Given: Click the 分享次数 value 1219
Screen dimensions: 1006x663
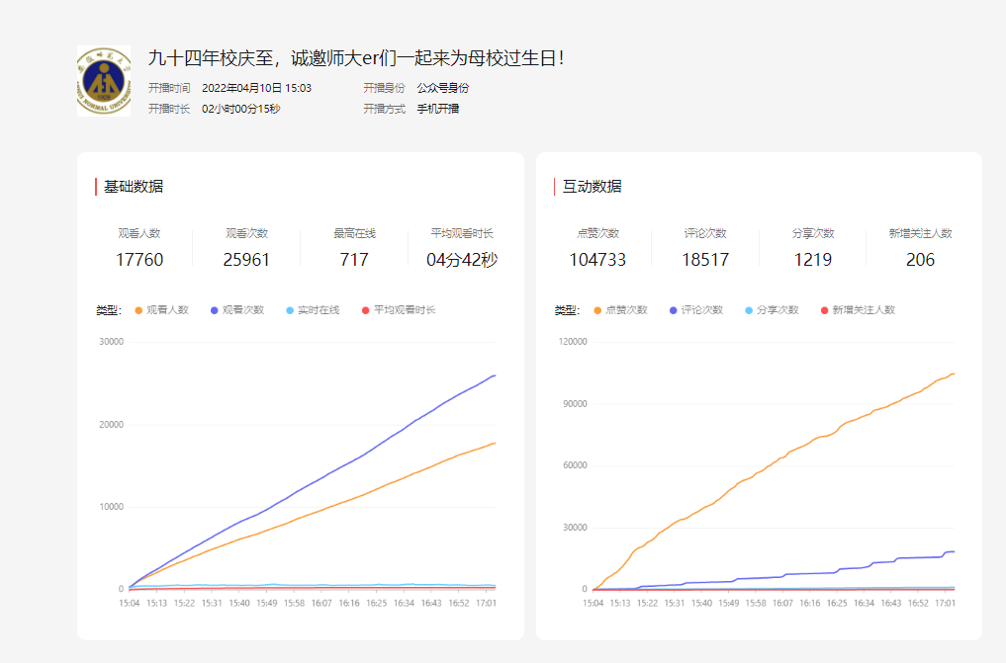Looking at the screenshot, I should pos(812,260).
